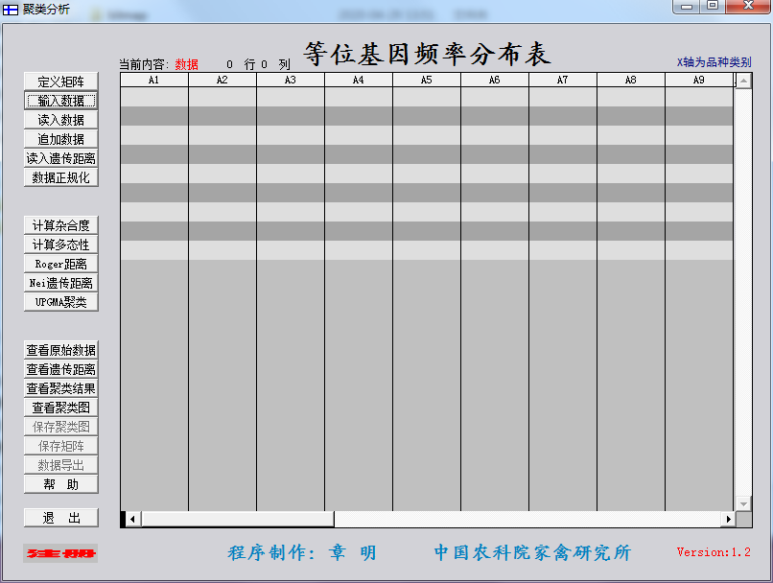The height and width of the screenshot is (583, 773).
Task: Compute Nei遗传距离
Action: point(61,283)
